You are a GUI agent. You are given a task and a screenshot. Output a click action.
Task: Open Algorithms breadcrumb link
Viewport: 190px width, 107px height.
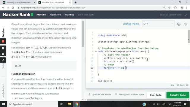[x=55, y=15]
